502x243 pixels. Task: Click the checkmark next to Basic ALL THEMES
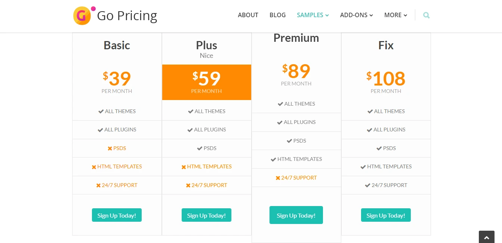pos(101,111)
